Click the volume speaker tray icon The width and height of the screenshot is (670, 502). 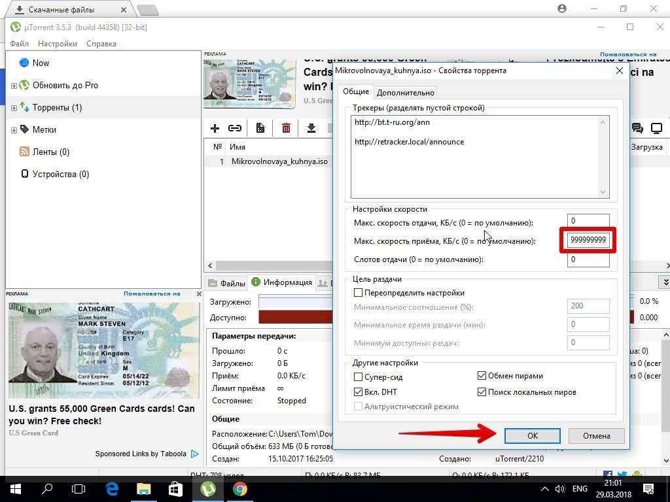[560, 489]
